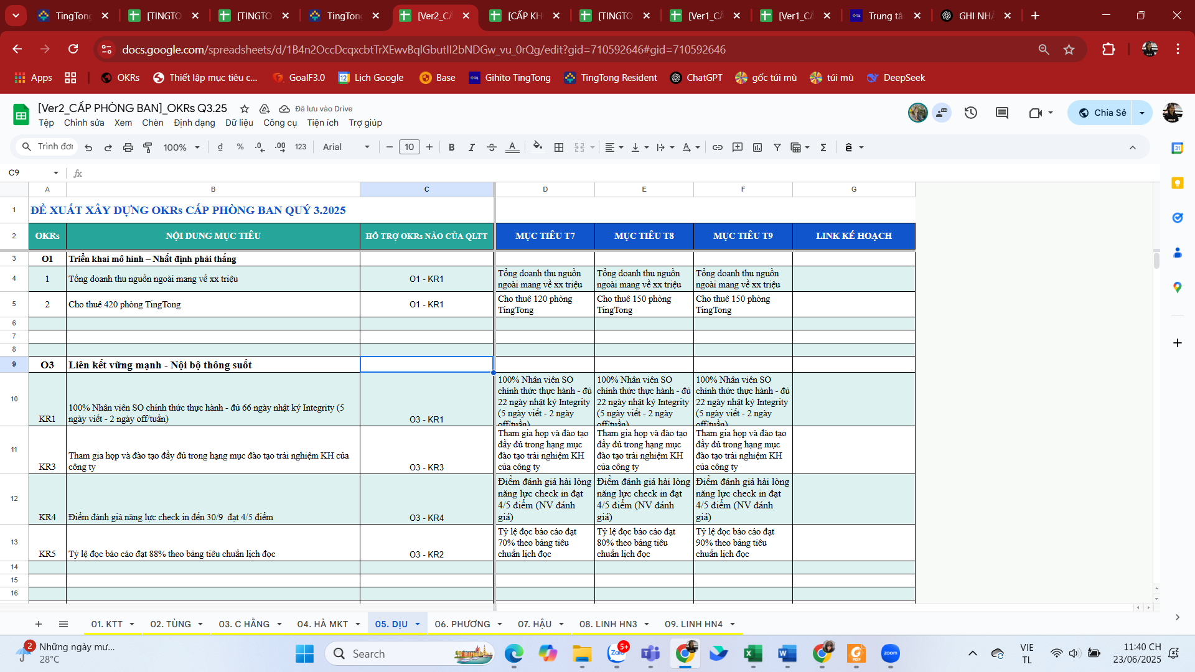
Task: Click the create filter icon
Action: [x=777, y=147]
